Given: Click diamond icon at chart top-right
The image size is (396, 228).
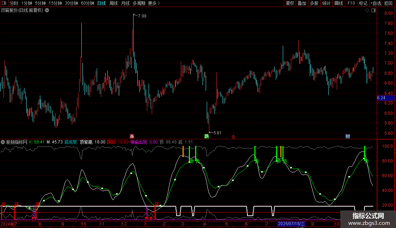Looking at the screenshot, I should [x=367, y=11].
